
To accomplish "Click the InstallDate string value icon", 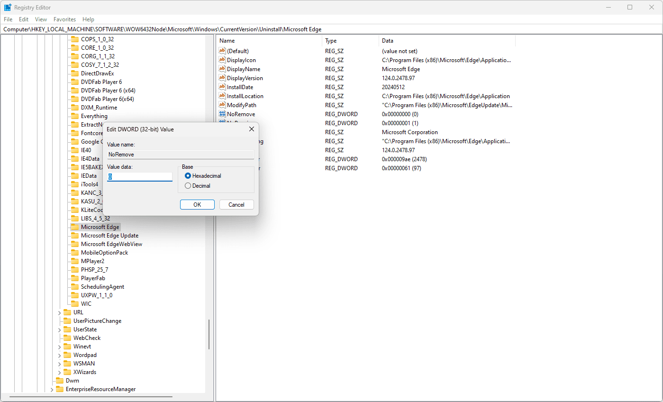I will (222, 87).
